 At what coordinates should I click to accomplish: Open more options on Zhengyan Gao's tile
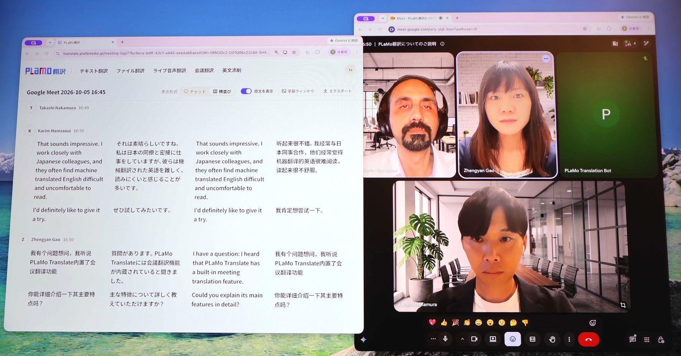point(546,59)
